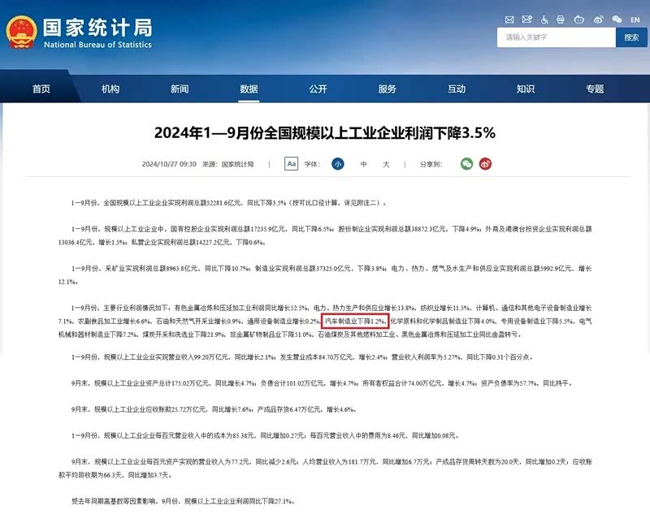Share article to Weibo via red icon
Screen dimensions: 650x527
[x=486, y=164]
